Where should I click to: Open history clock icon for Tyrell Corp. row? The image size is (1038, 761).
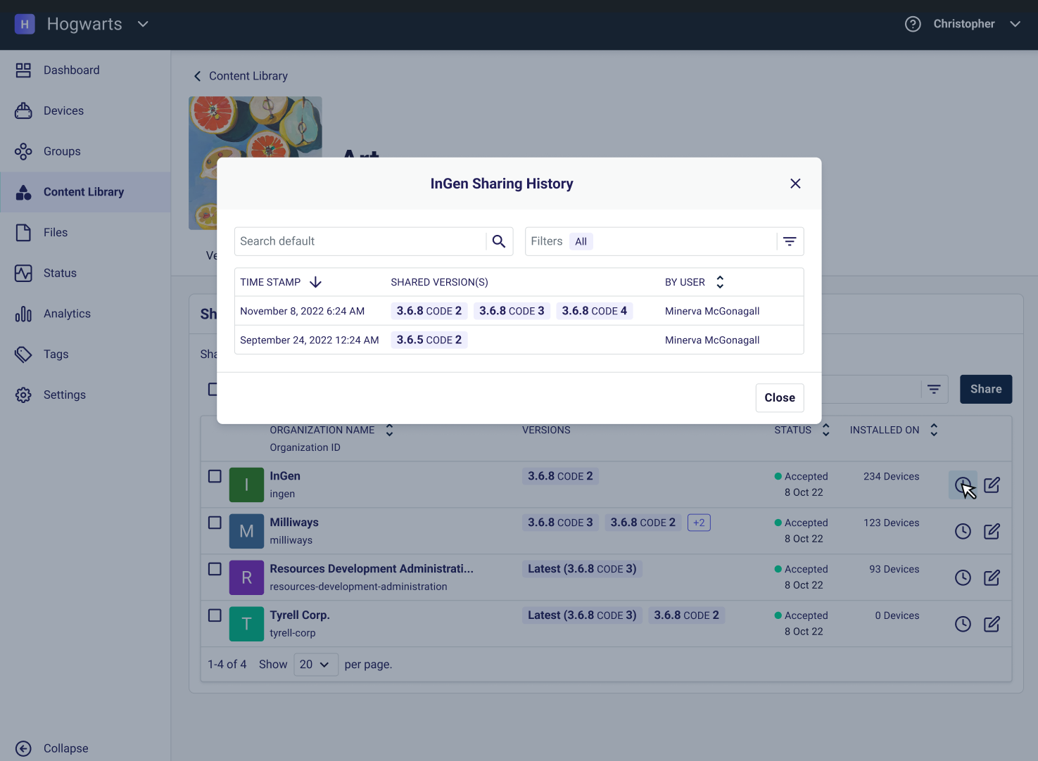[963, 624]
